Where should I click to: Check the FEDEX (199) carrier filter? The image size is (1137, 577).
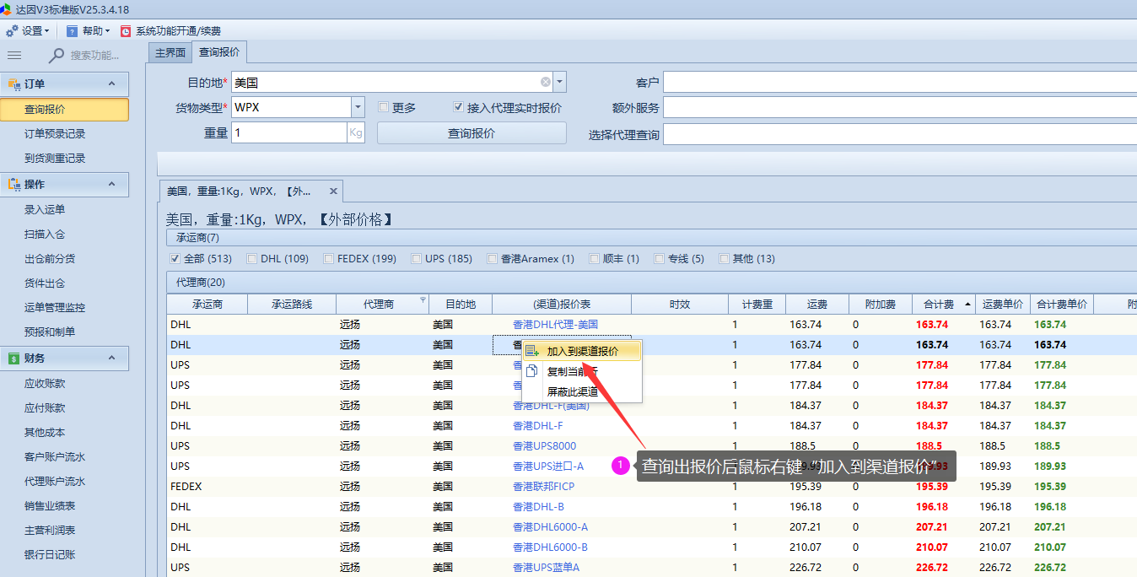point(329,259)
